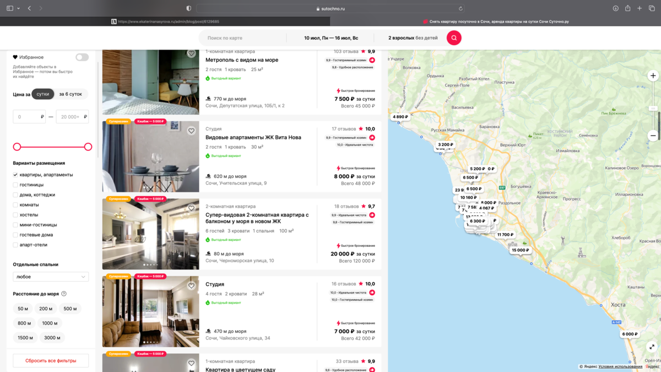
Task: Click the badge icon beside 9,9 Гостеприимный хозяин of Метрополь
Action: click(x=372, y=60)
